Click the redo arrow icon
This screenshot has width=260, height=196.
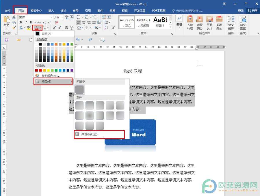(90, 40)
